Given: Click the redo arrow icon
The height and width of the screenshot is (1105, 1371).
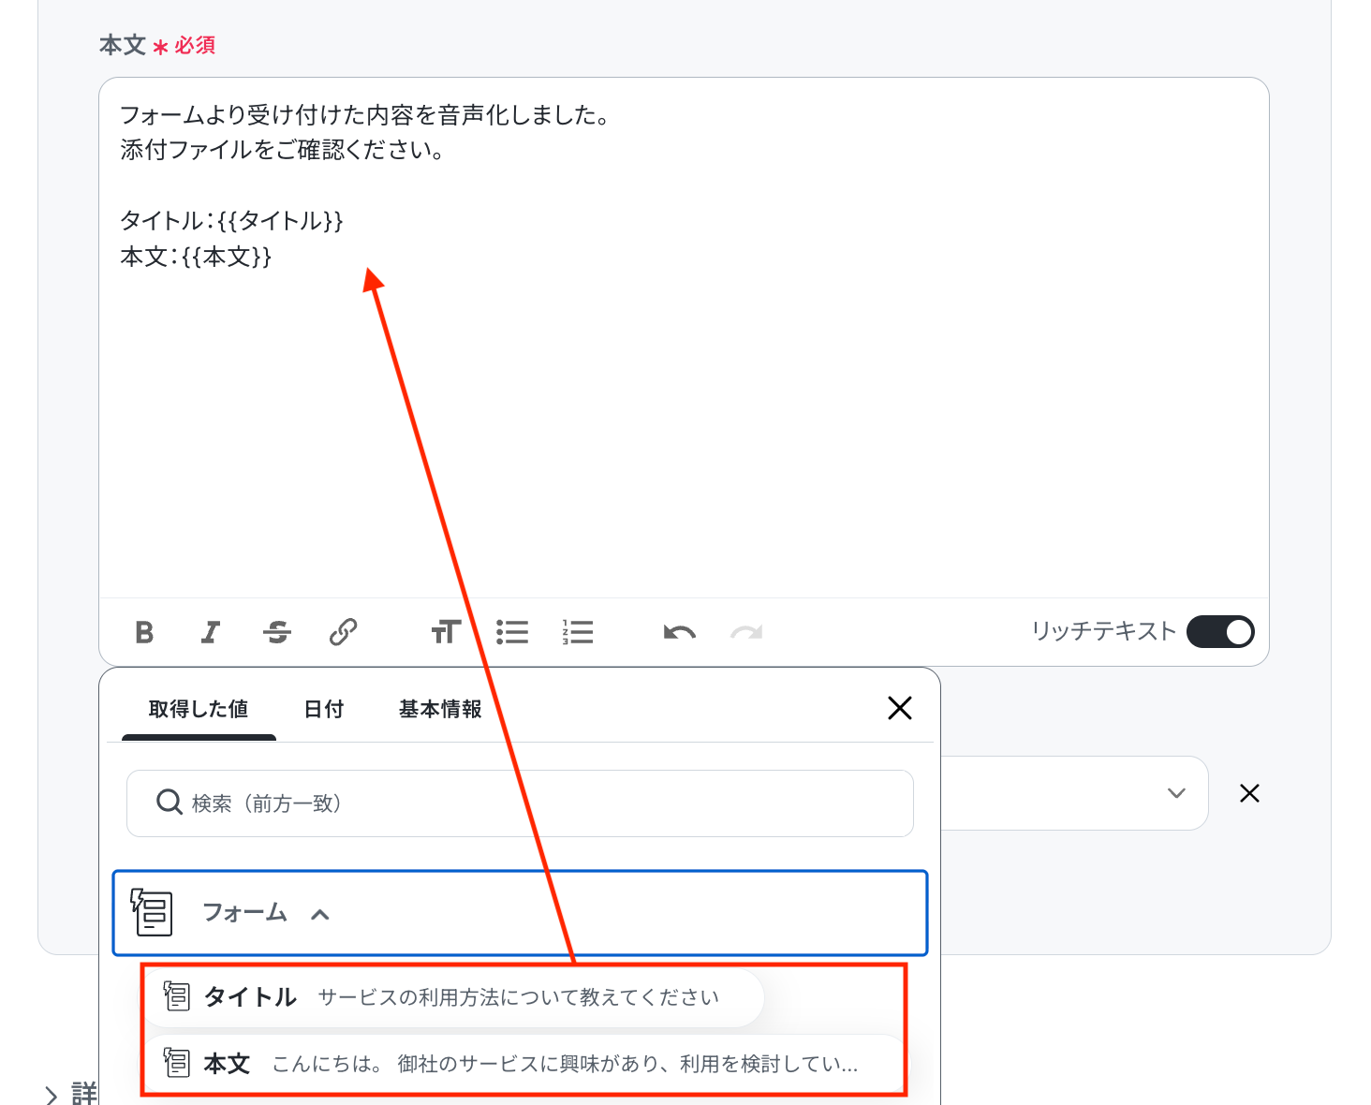Looking at the screenshot, I should click(746, 632).
